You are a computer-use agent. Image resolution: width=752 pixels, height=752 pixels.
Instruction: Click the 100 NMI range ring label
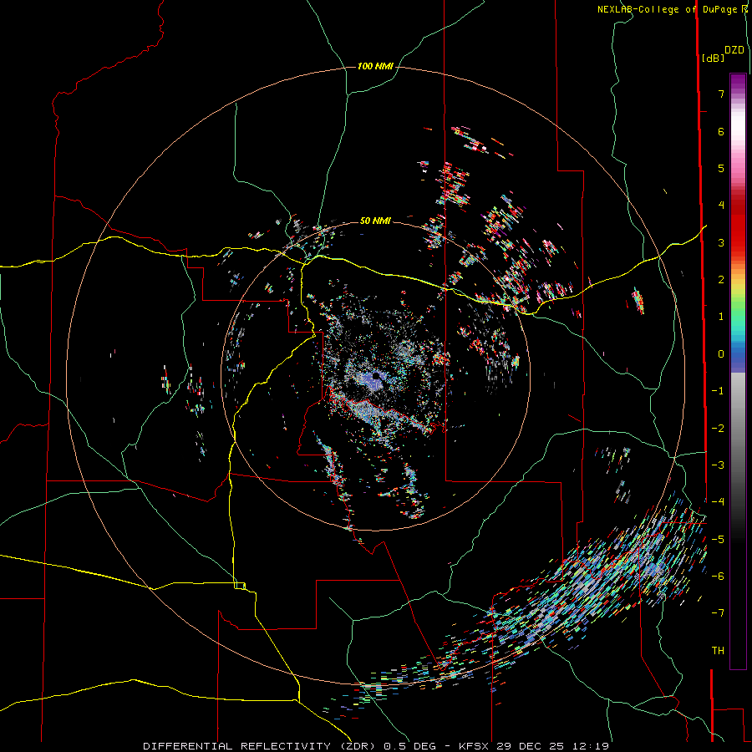coord(375,66)
